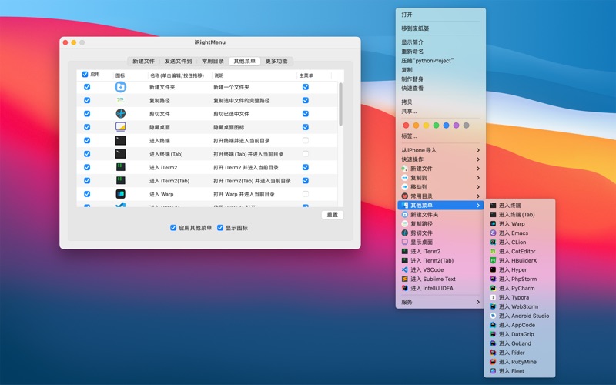Click 进入 Emacs icon in submenu

coord(493,233)
